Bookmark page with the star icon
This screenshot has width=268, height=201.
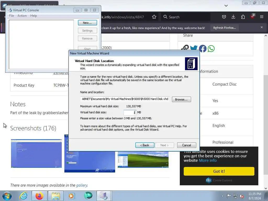[154, 17]
